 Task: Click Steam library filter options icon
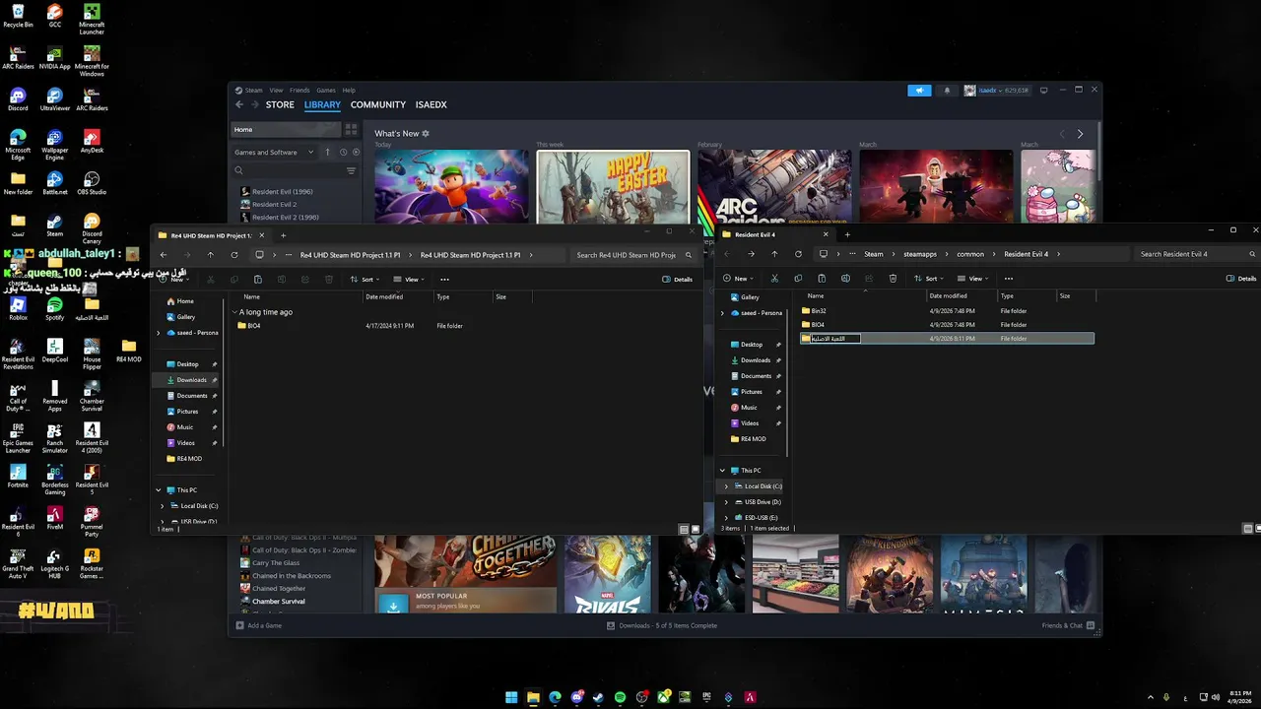coord(351,170)
